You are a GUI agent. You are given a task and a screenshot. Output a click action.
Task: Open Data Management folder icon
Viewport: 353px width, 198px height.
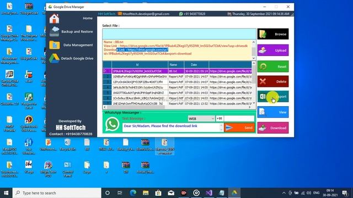coord(54,45)
